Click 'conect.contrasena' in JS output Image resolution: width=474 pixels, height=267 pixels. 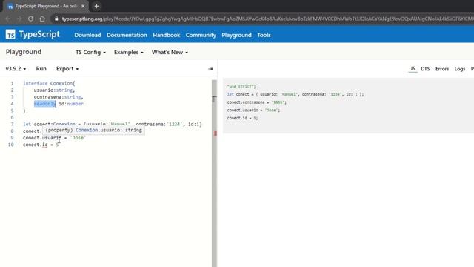point(246,102)
